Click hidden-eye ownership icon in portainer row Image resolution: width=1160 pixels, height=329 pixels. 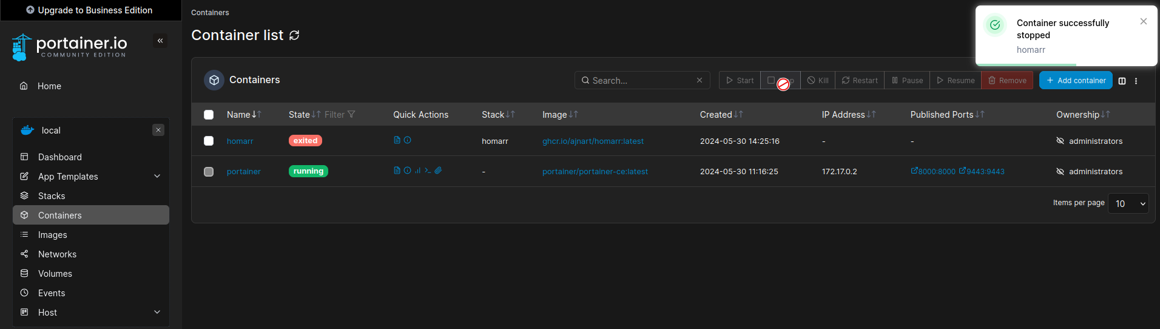coord(1061,171)
